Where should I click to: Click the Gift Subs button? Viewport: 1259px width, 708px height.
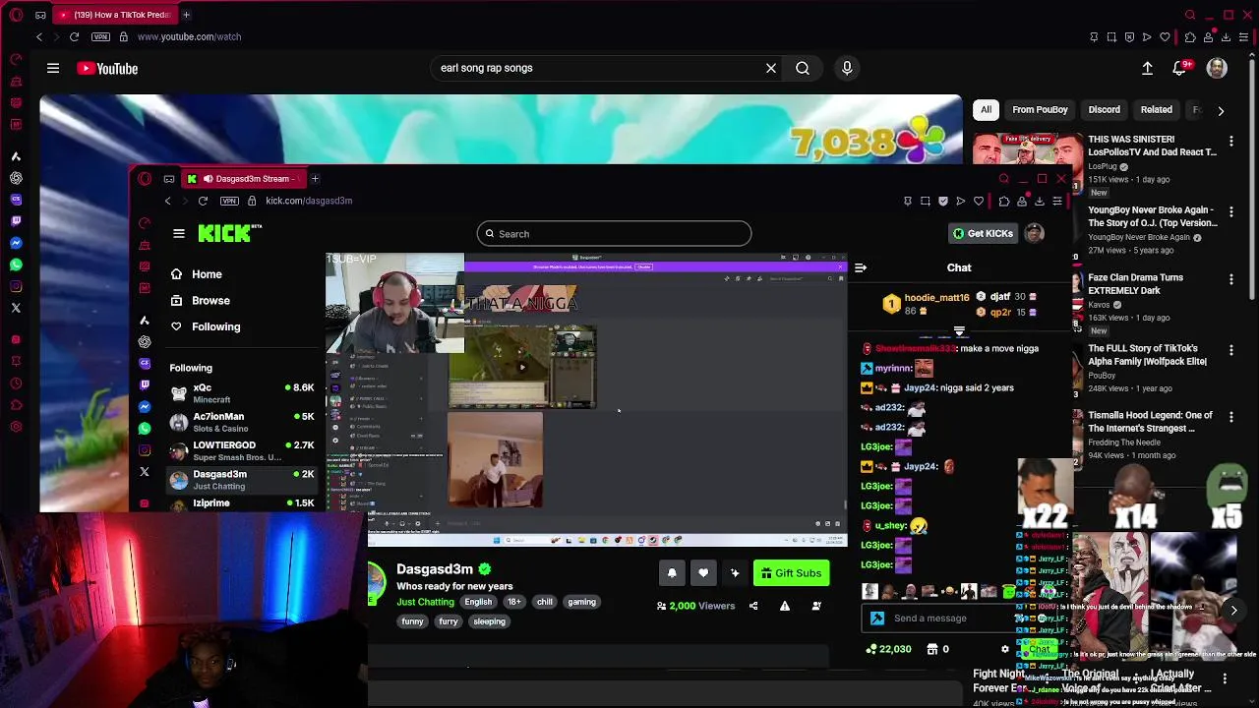point(791,573)
